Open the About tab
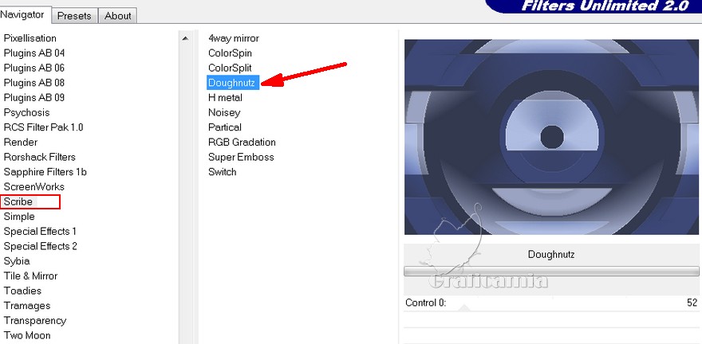Viewport: 702px width, 344px height. click(x=117, y=16)
